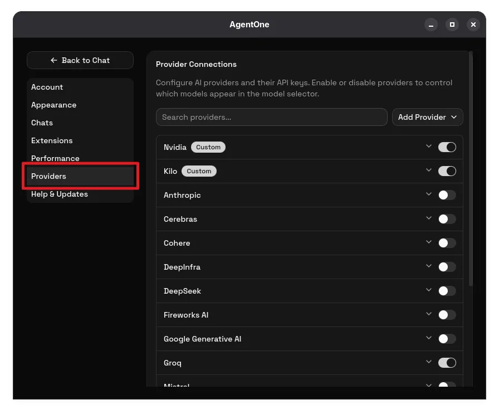This screenshot has height=414, width=499.
Task: Turn off the Groq provider
Action: pyautogui.click(x=447, y=363)
